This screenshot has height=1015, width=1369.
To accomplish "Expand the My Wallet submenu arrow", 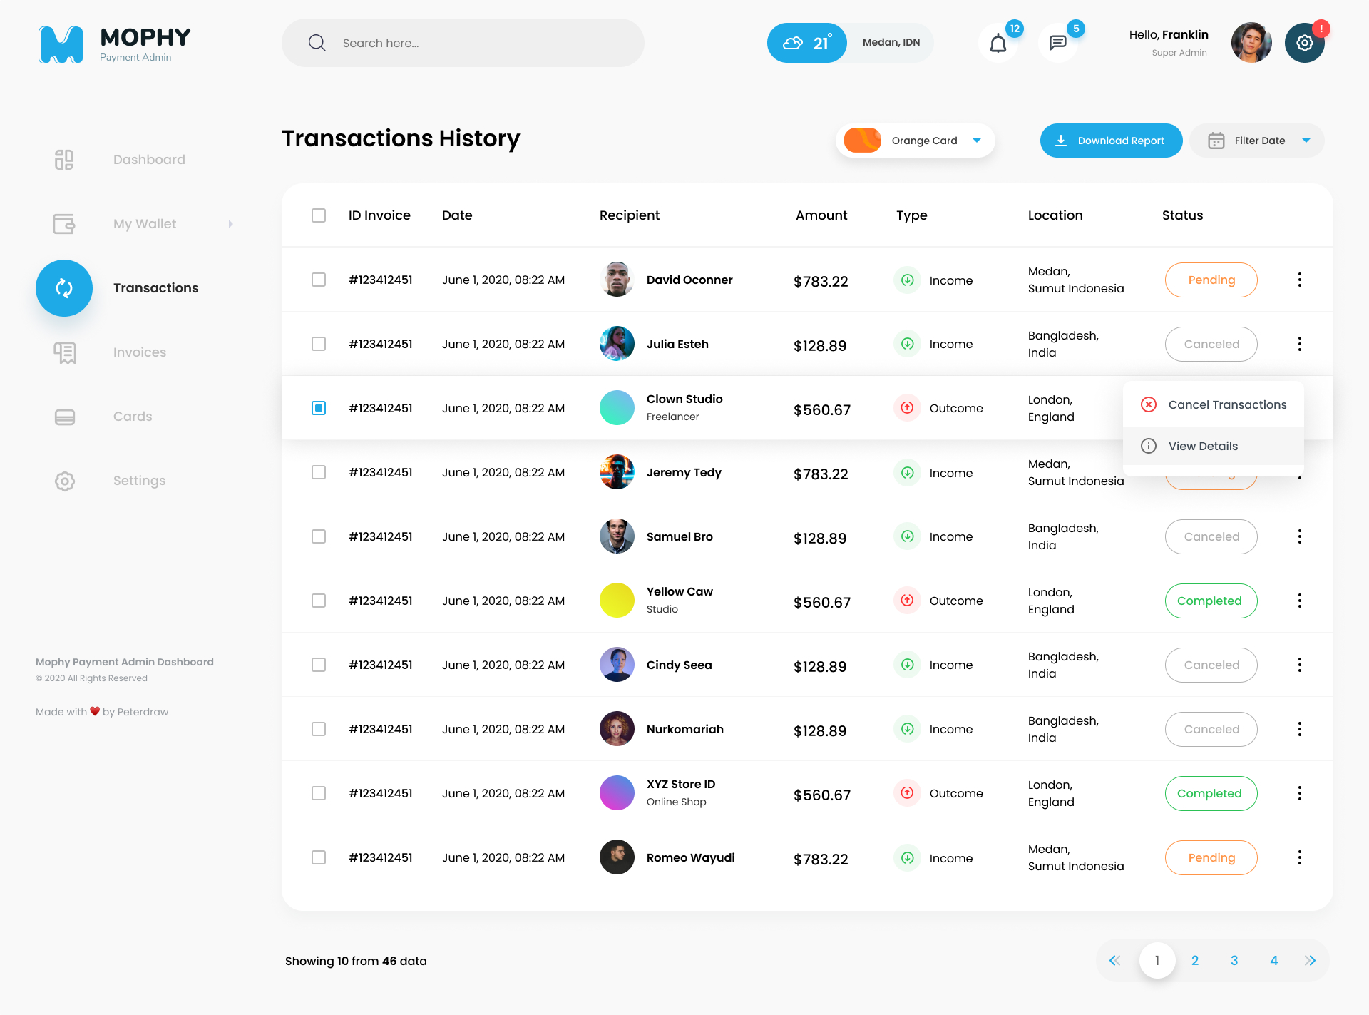I will pyautogui.click(x=230, y=224).
